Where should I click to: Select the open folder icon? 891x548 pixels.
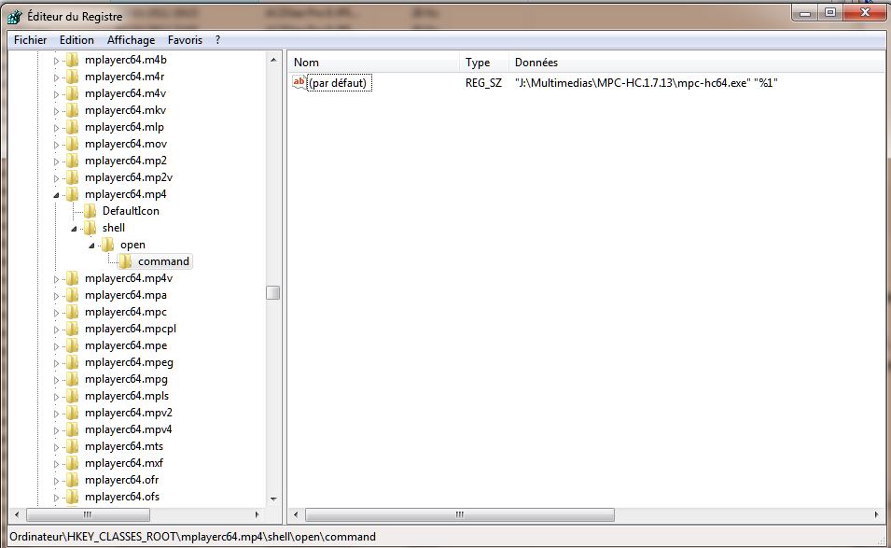pos(107,245)
